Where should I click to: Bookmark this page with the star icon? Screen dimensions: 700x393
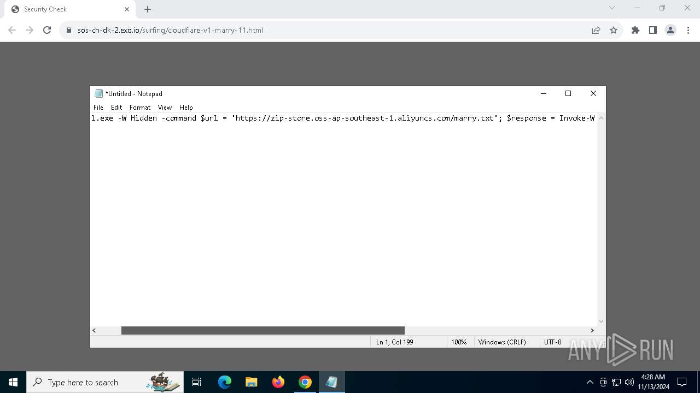[614, 30]
